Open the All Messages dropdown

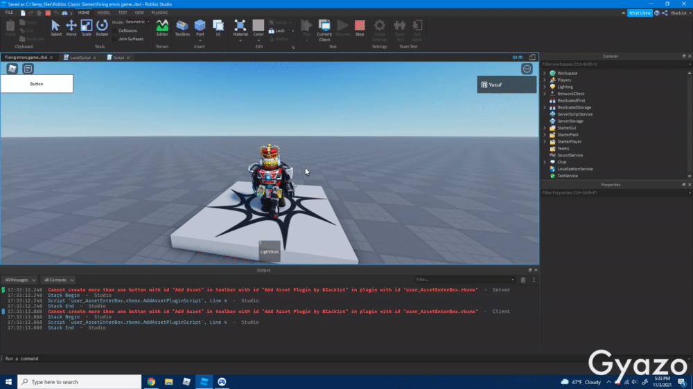click(19, 280)
